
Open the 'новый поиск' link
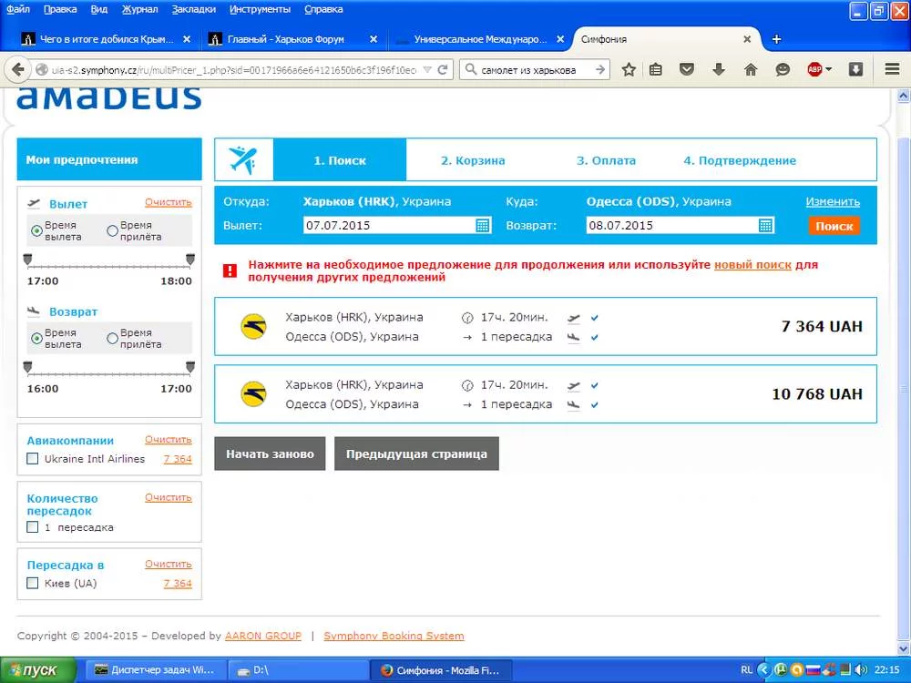point(752,265)
